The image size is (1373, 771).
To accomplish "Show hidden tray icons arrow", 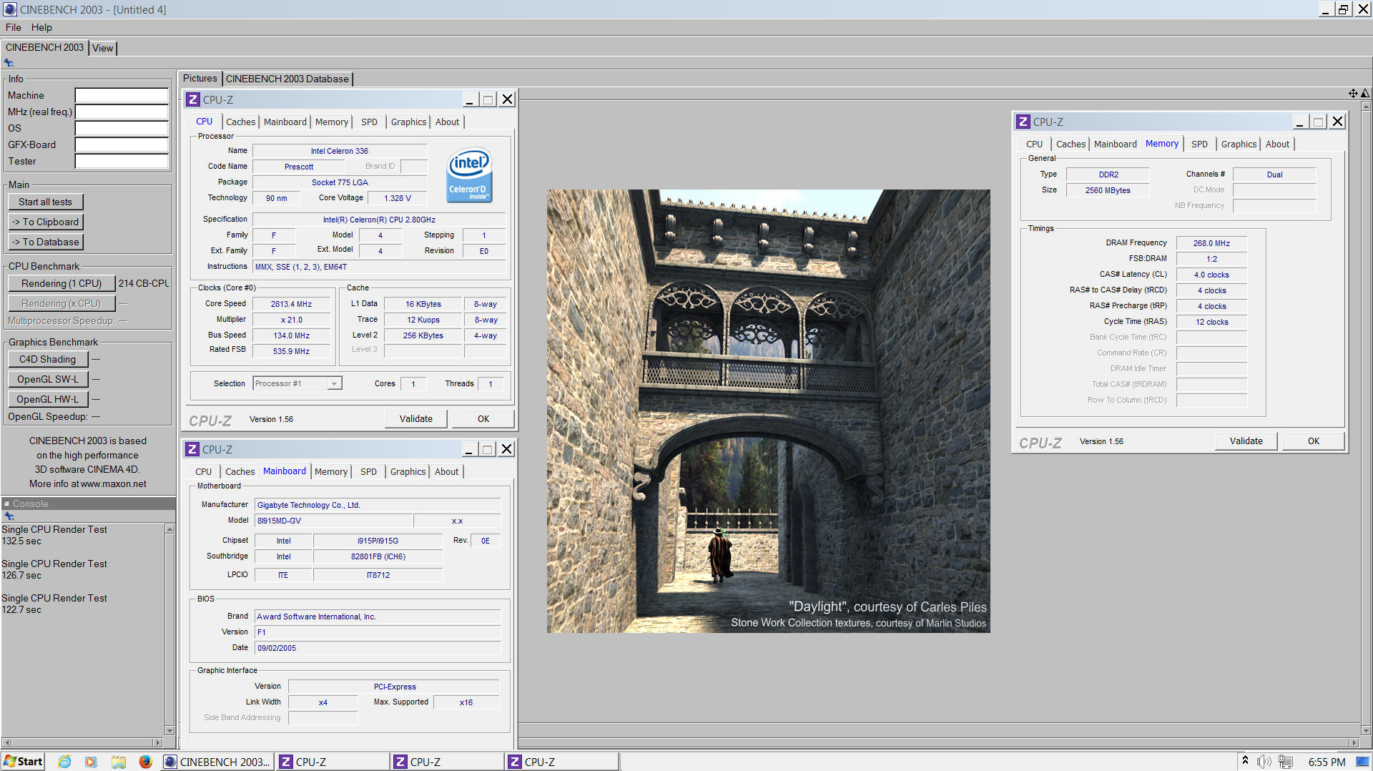I will 1245,760.
